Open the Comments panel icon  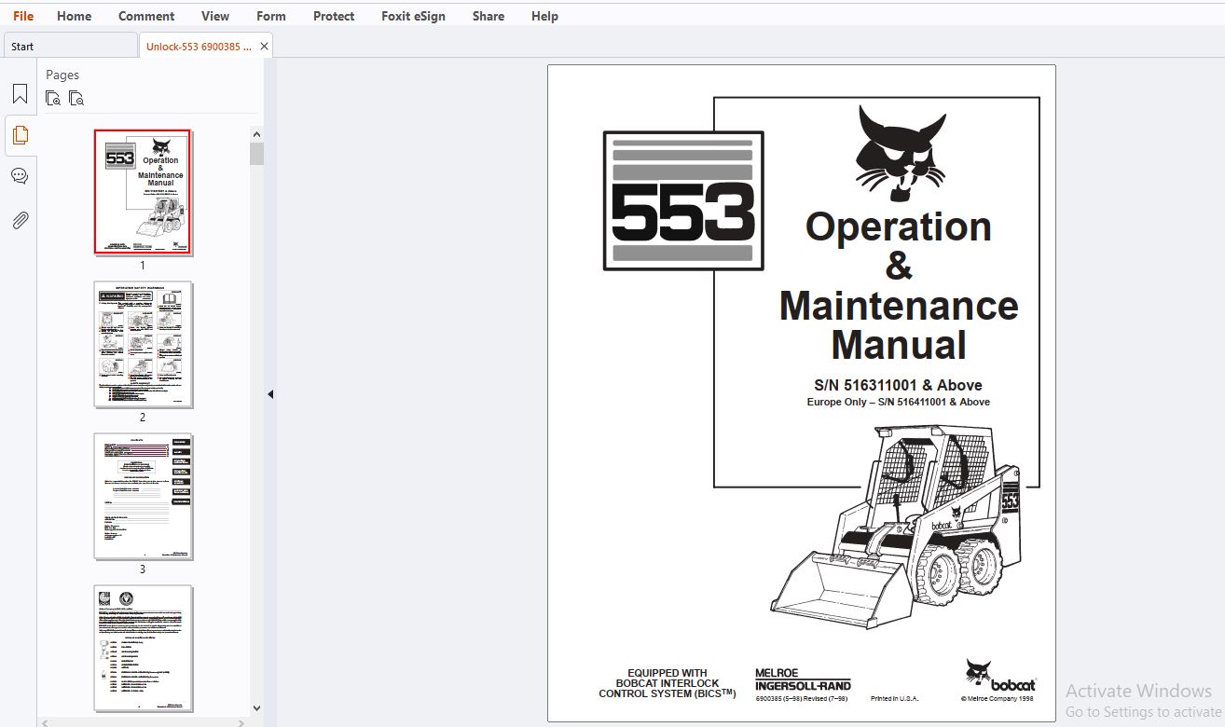pos(20,176)
